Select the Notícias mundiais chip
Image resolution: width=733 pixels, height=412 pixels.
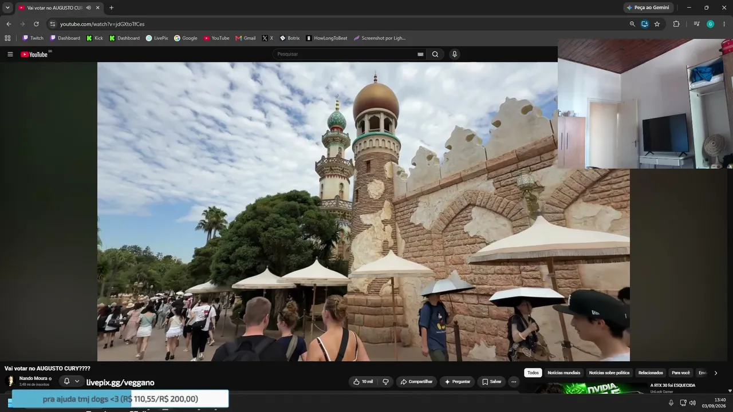click(x=563, y=373)
